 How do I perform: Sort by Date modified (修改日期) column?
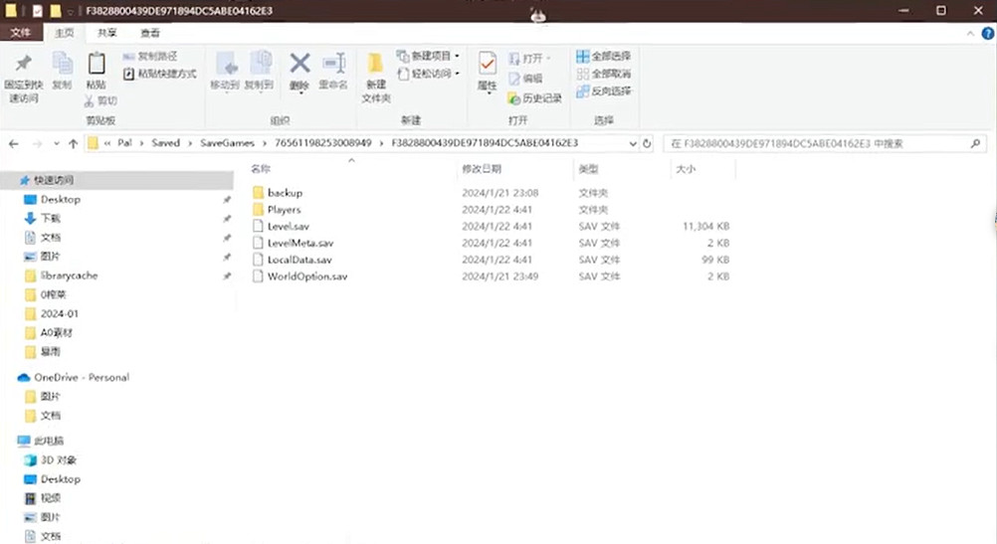[x=482, y=169]
